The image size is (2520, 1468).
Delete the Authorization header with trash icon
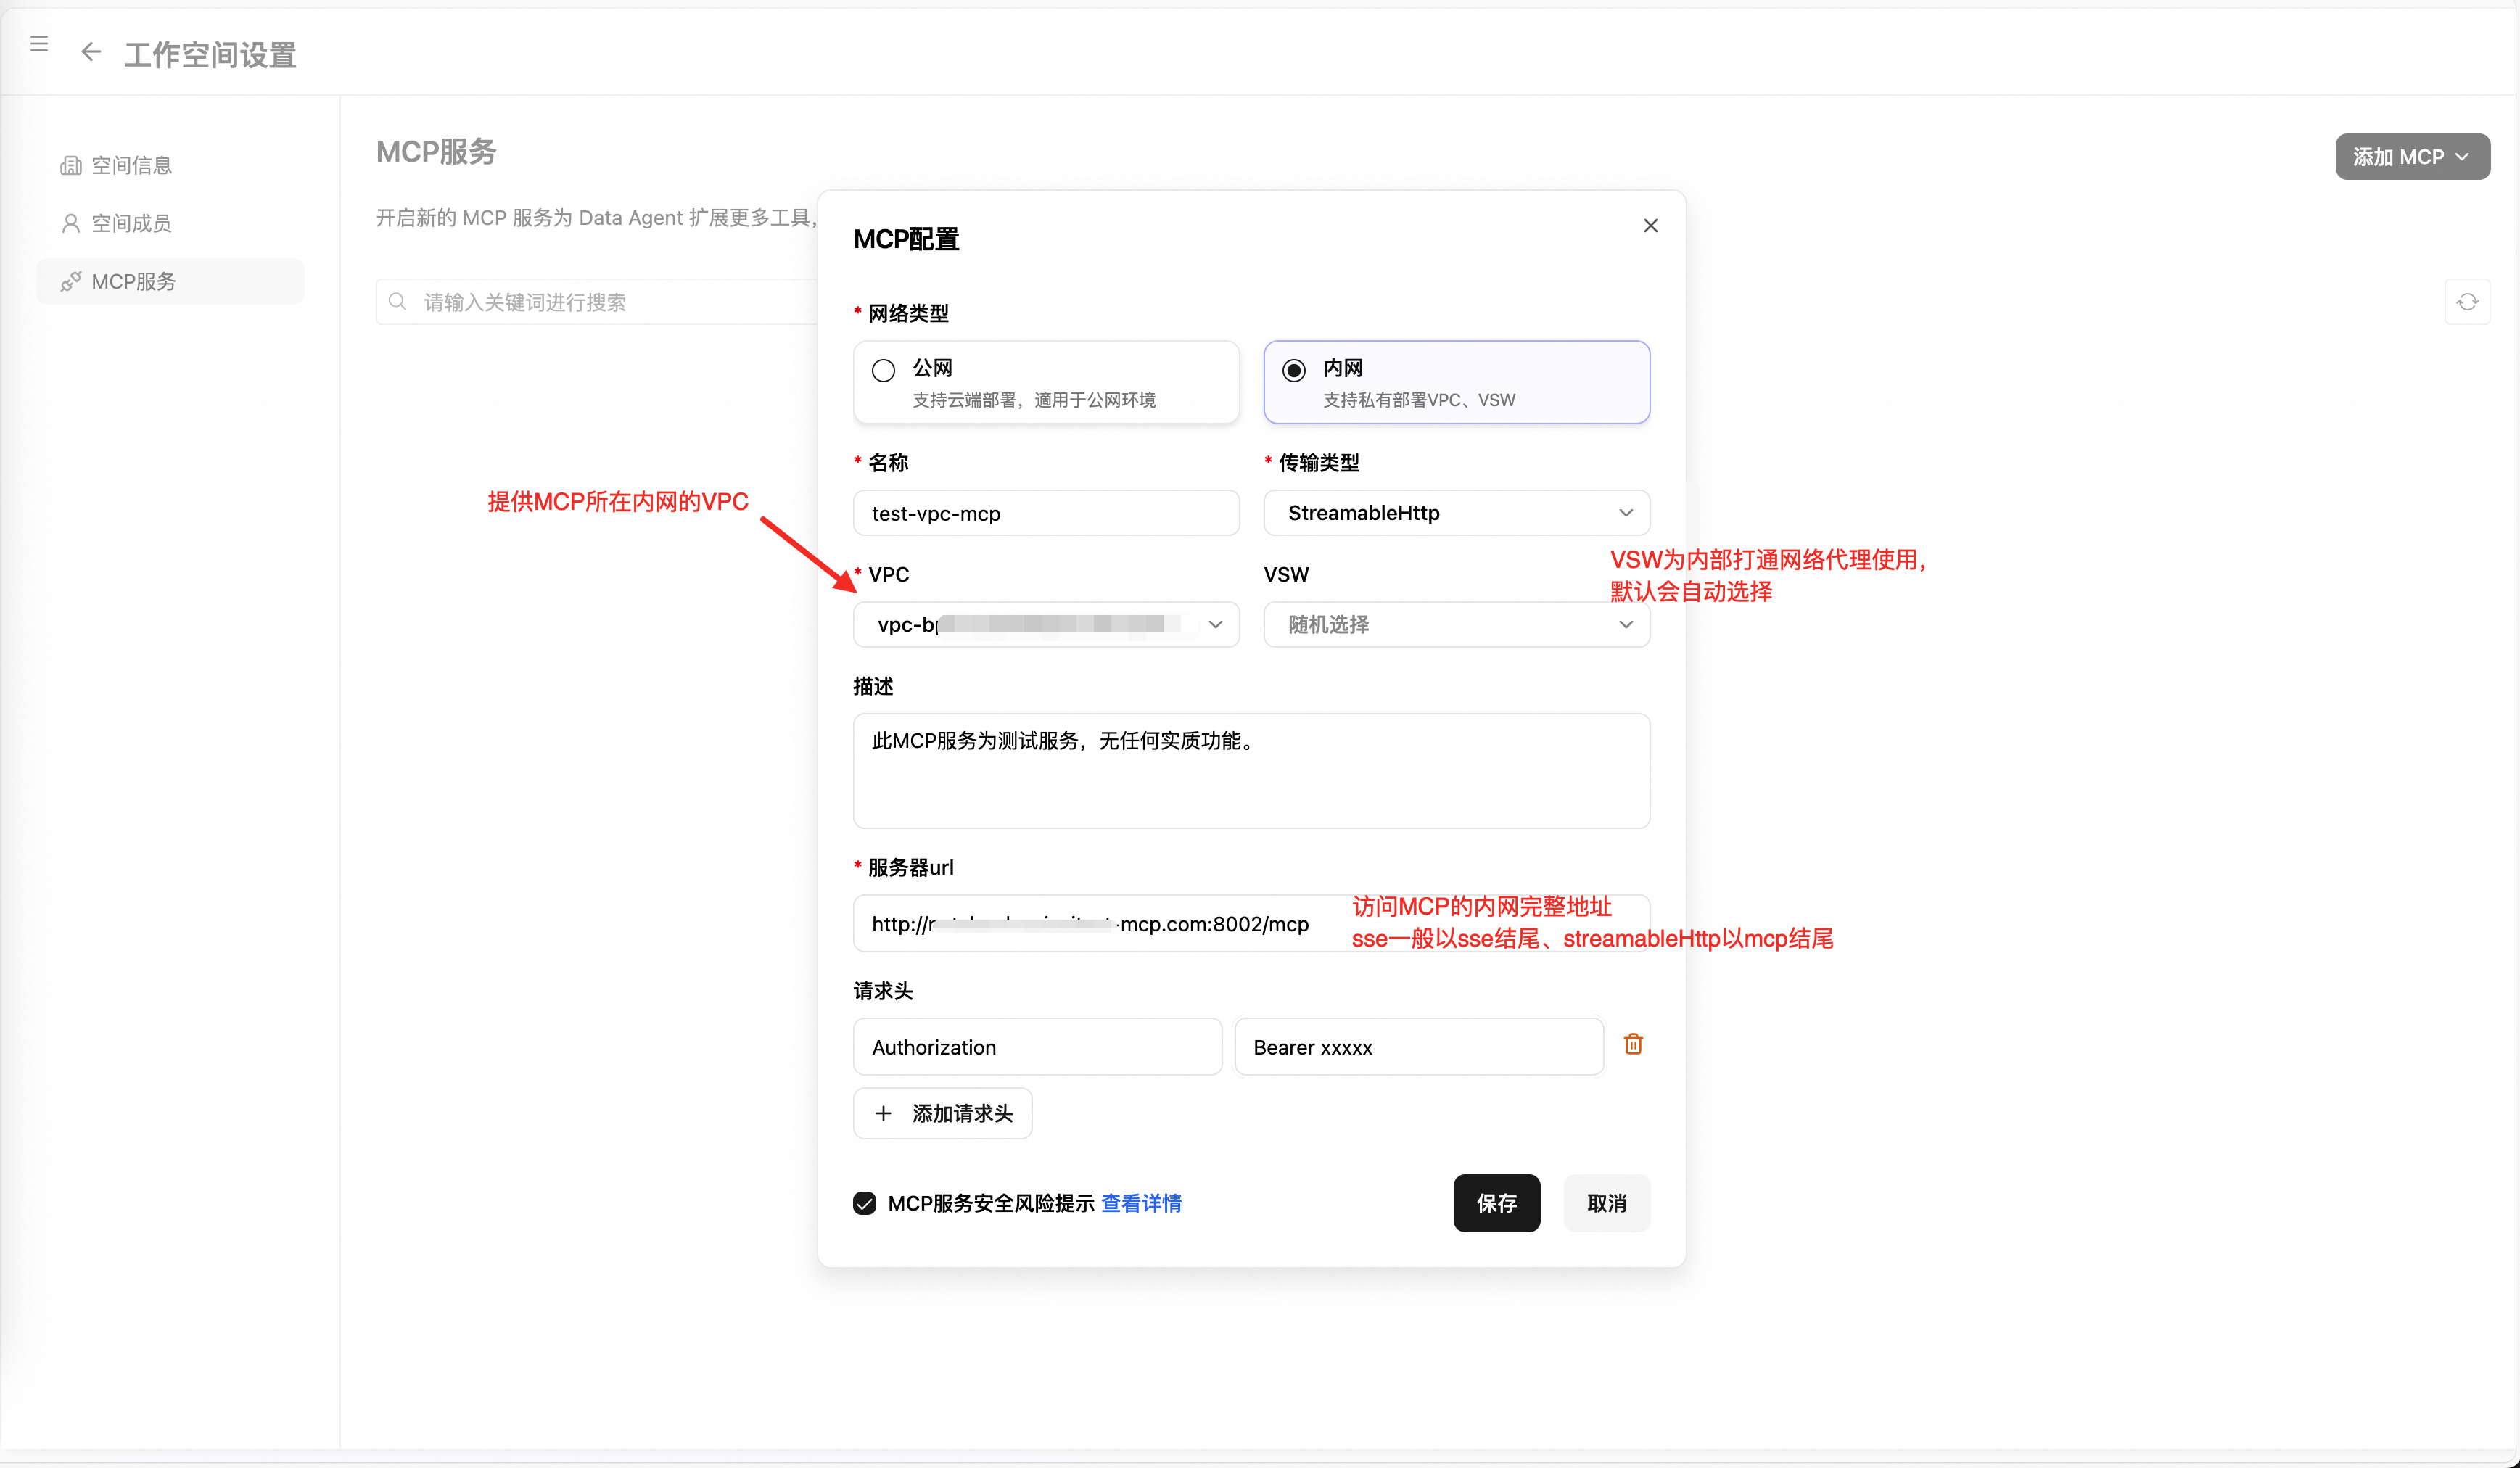[x=1633, y=1044]
